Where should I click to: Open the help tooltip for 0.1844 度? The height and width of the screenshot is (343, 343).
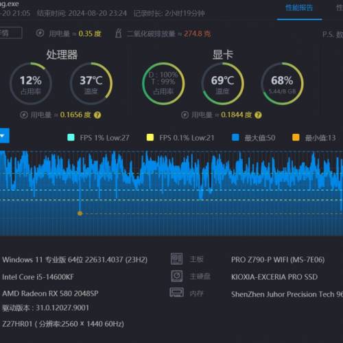pyautogui.click(x=258, y=115)
